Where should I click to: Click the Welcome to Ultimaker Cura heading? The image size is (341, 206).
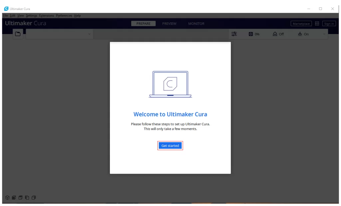170,114
